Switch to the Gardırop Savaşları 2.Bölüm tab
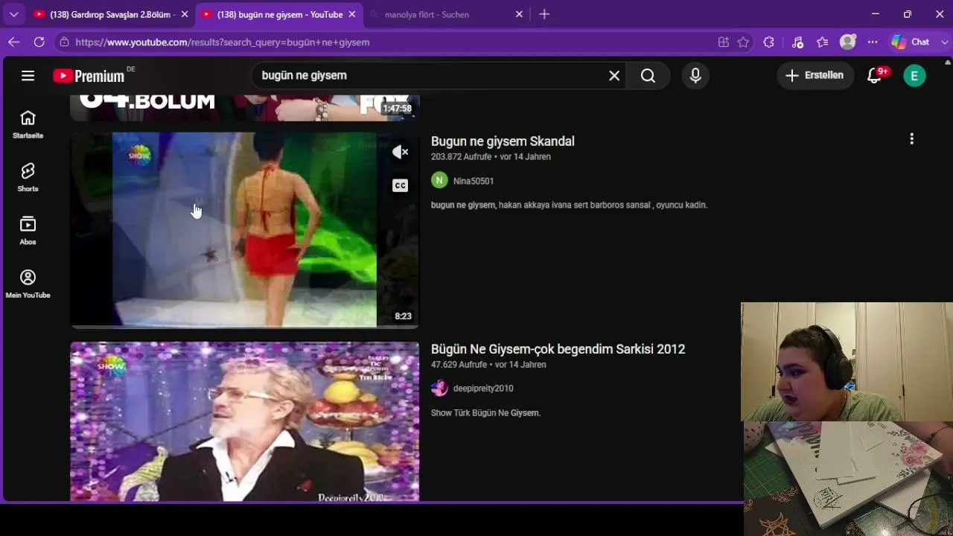Viewport: 953px width, 536px height. (110, 14)
